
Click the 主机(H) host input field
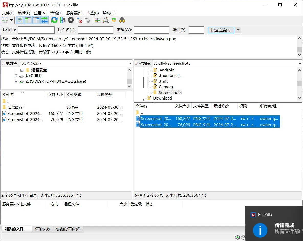click(36, 30)
